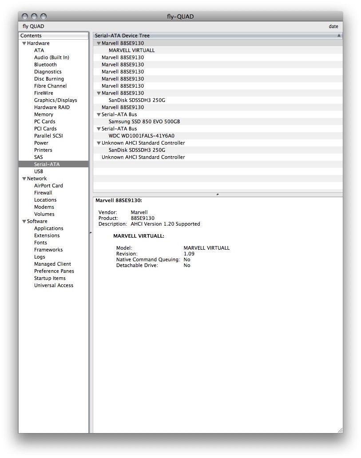Select SanDisk SDSSDH3 250G under Marvell
This screenshot has width=361, height=458.
coord(218,100)
